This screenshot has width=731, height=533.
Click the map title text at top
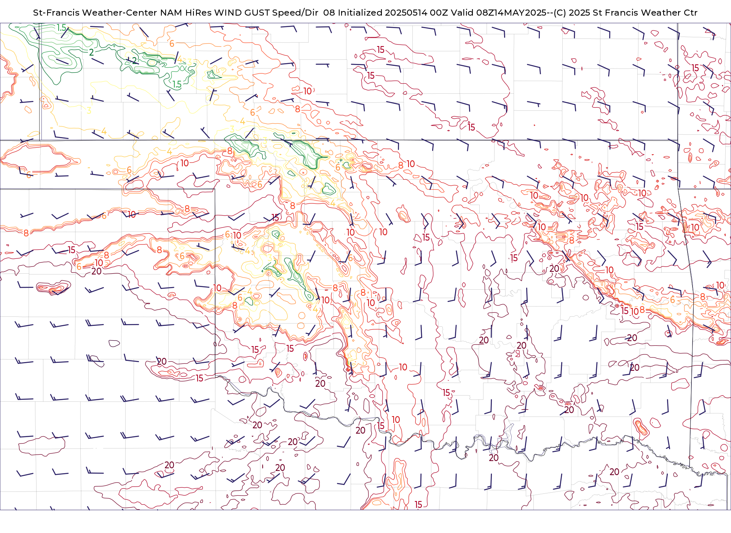click(x=365, y=13)
